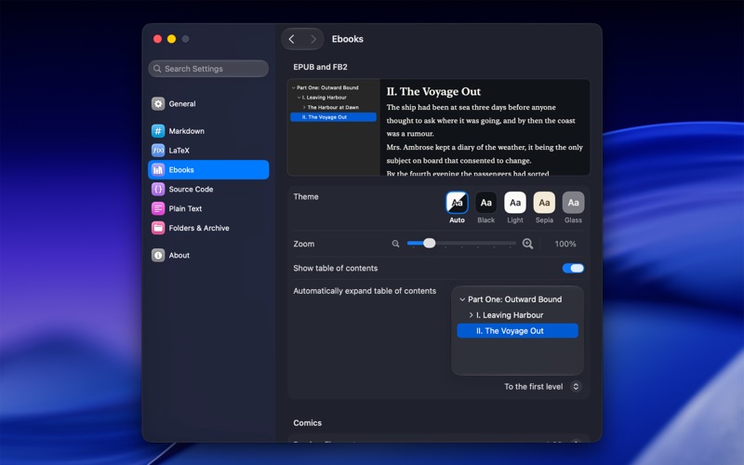
Task: Click the Ebooks books icon in sidebar
Action: coord(158,170)
